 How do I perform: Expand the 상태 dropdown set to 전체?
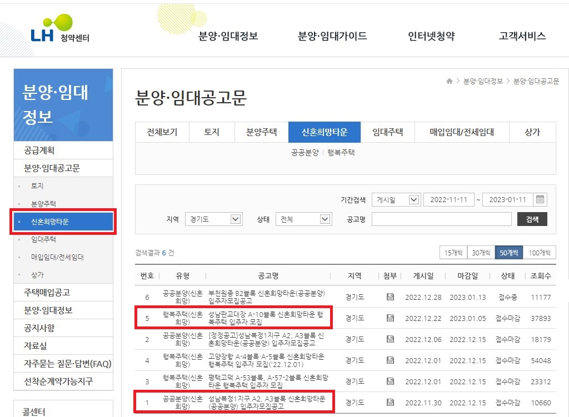(303, 219)
